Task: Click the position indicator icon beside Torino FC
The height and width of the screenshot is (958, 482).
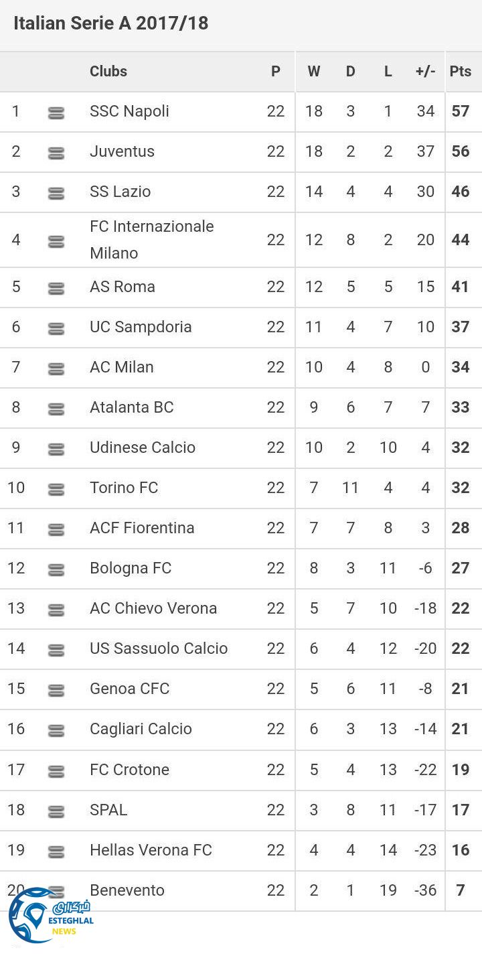Action: tap(56, 490)
